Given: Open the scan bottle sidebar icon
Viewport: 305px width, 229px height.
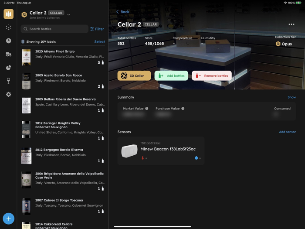Looking at the screenshot, I should [x=9, y=27].
